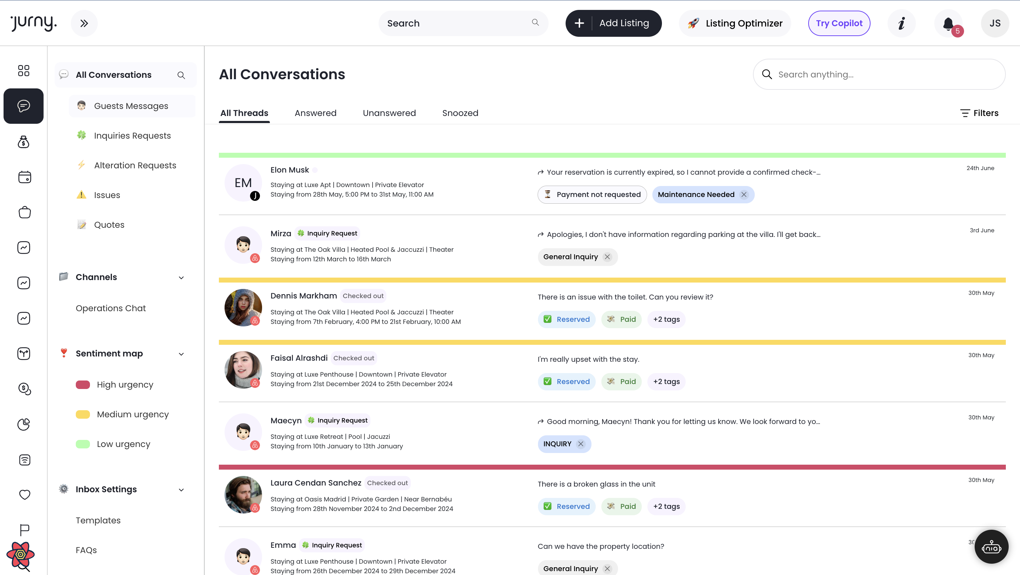Collapse the Inbox Settings section
This screenshot has width=1020, height=575.
click(181, 489)
